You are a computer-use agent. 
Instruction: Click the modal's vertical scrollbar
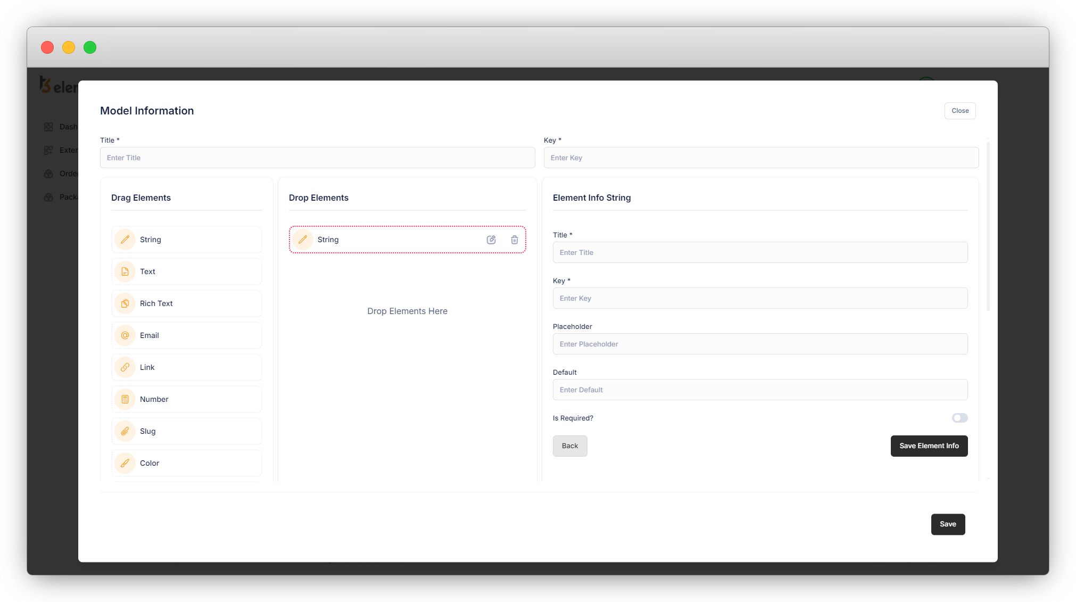988,226
